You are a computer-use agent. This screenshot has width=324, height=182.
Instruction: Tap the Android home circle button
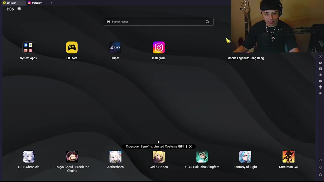(x=320, y=167)
